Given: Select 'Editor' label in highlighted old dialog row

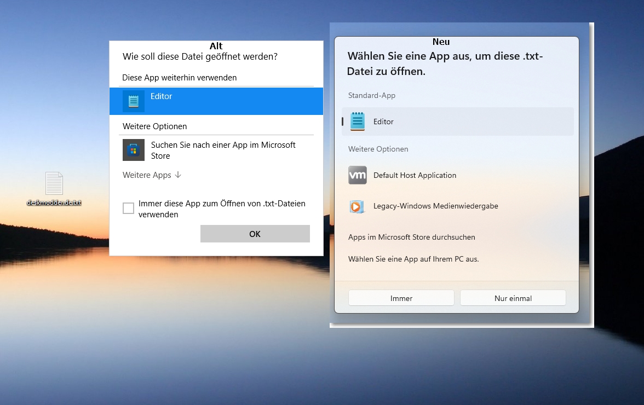Looking at the screenshot, I should click(162, 96).
